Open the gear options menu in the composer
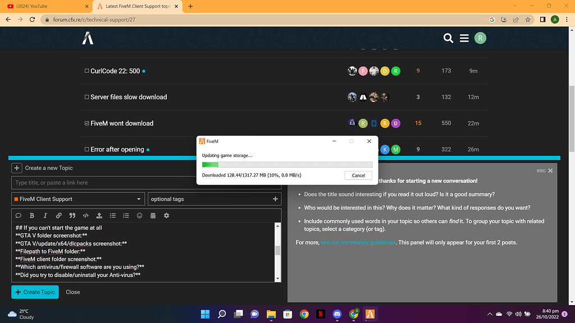This screenshot has width=575, height=323. (166, 215)
